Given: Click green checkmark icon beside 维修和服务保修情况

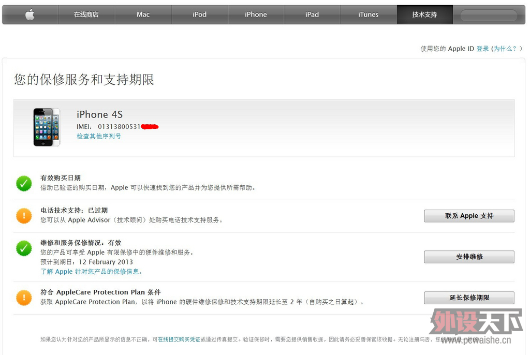Looking at the screenshot, I should [x=24, y=248].
